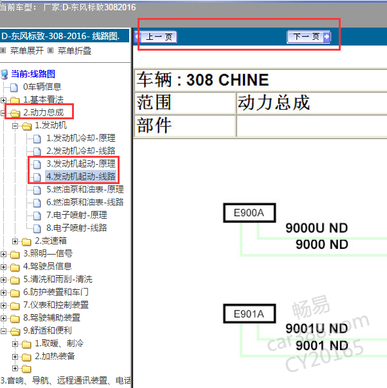Screen dimensions: 387x388
Task: Click the E900A component box
Action: [x=249, y=213]
